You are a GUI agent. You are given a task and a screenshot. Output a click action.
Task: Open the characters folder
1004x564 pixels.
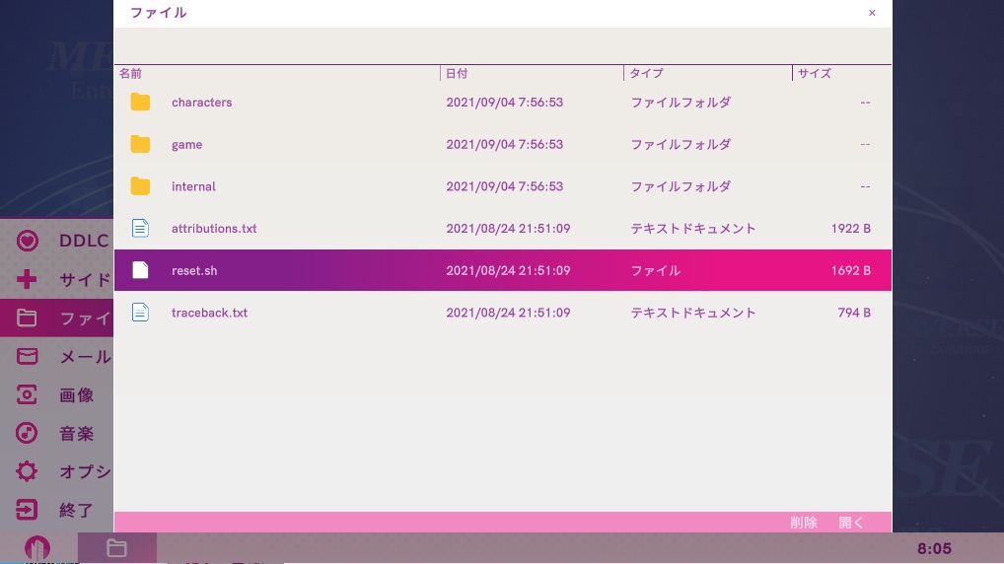pos(201,103)
